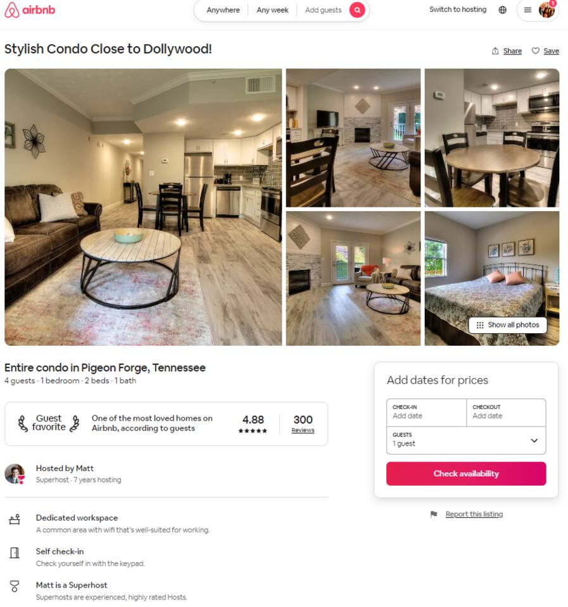This screenshot has width=568, height=607.
Task: Click the Airbnb logo to go home
Action: click(x=30, y=10)
